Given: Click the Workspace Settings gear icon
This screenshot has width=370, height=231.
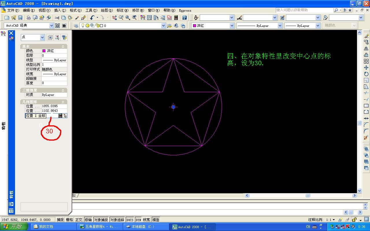Looking at the screenshot, I should tap(58, 26).
